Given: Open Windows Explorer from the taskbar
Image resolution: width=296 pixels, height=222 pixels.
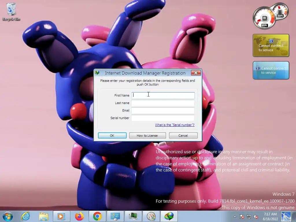Looking at the screenshot, I should click(x=44, y=216).
